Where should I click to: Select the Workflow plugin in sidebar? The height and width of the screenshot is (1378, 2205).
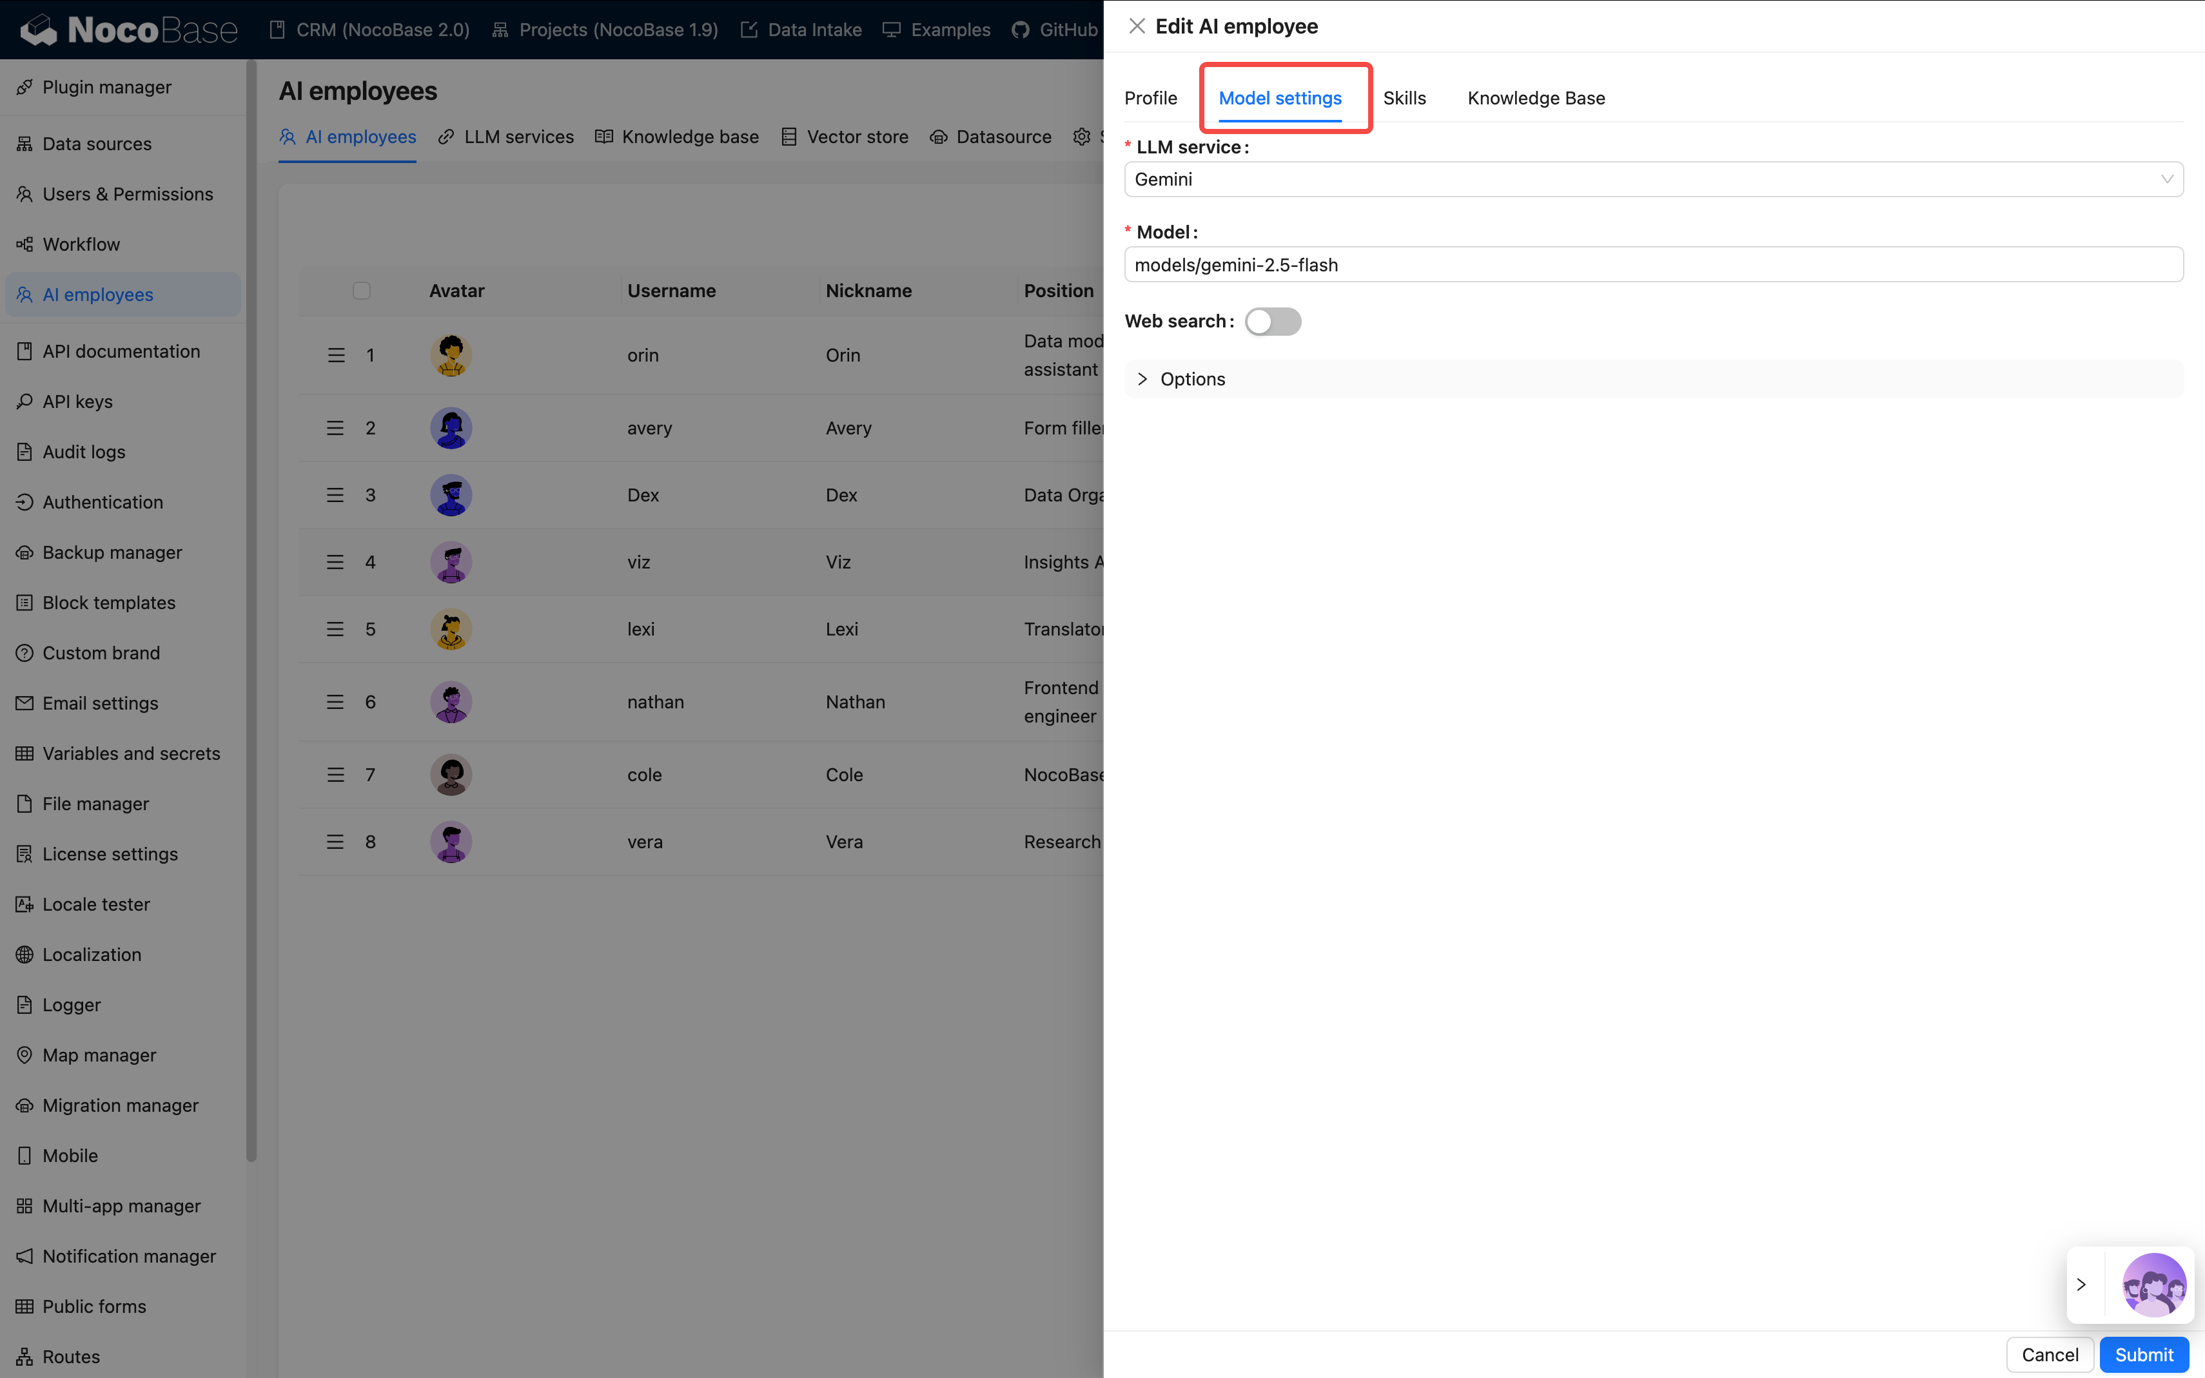(x=80, y=244)
